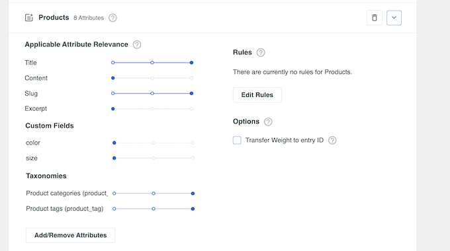
Task: Delete the Products source with trash icon
Action: click(x=375, y=18)
